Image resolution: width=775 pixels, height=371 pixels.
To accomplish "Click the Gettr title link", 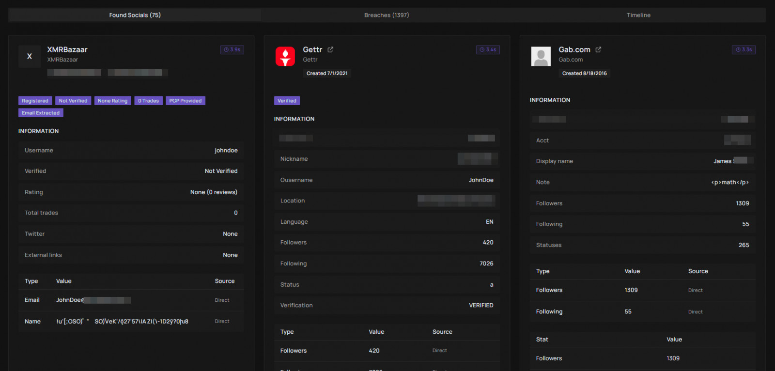I will [312, 49].
